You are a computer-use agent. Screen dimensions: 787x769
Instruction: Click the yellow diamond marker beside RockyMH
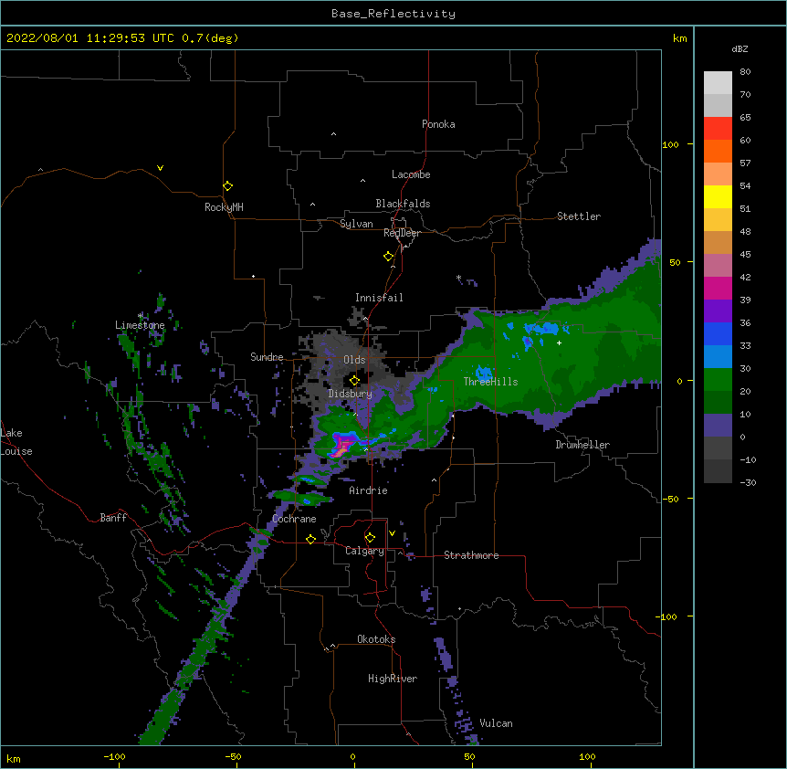227,186
